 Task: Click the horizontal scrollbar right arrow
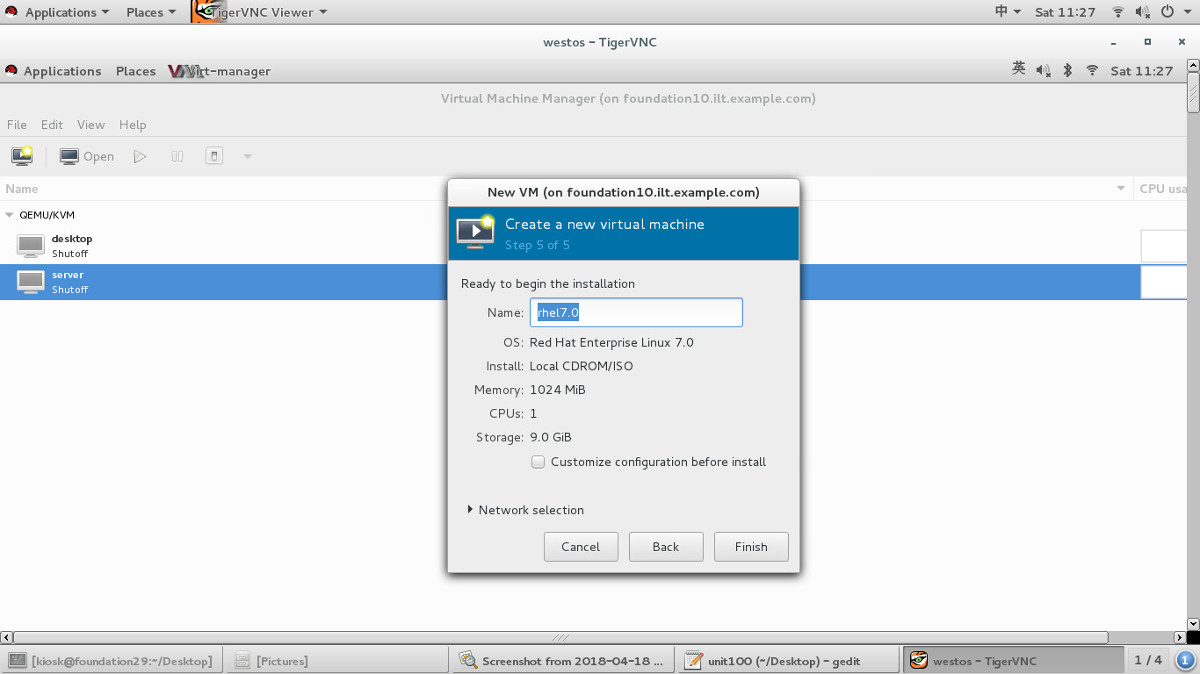point(1181,638)
